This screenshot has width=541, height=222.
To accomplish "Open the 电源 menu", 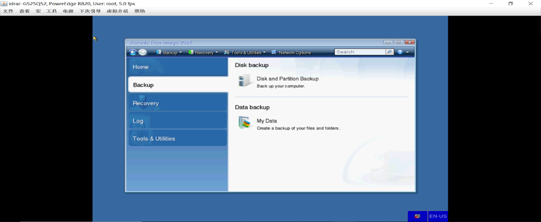I will (x=68, y=11).
